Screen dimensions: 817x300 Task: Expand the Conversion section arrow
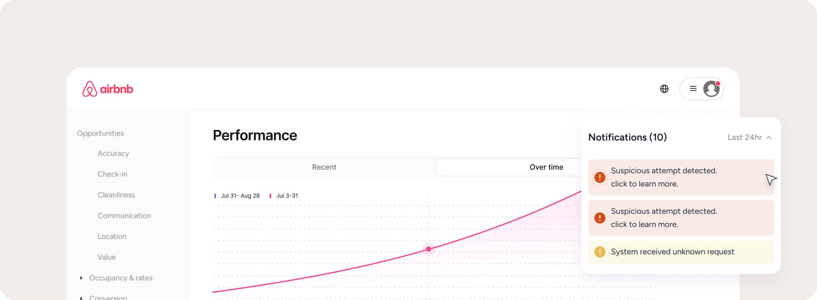81,298
